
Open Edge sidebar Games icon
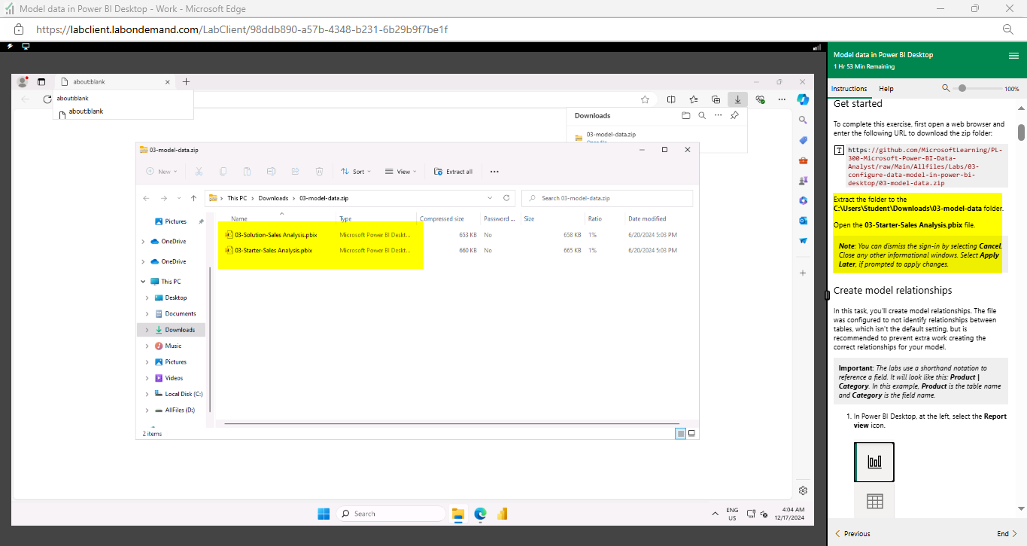pos(803,181)
